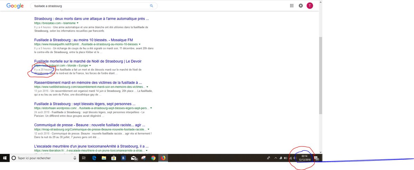Open the blue B app icon
414x170 pixels.
pyautogui.click(x=124, y=158)
